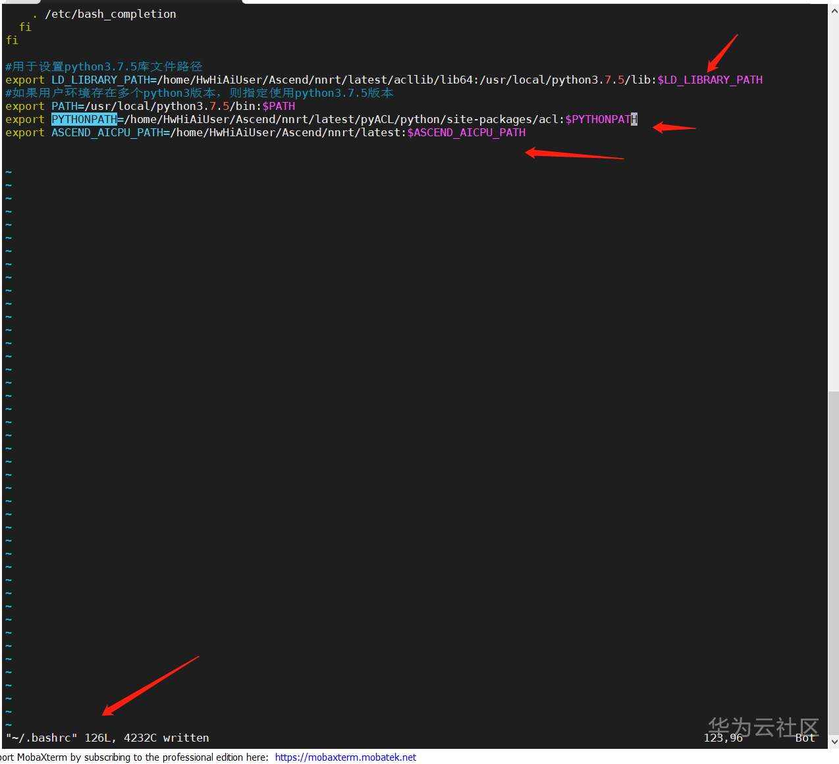Click the $PYTHONPATH variable at line end
839x764 pixels.
click(x=601, y=119)
